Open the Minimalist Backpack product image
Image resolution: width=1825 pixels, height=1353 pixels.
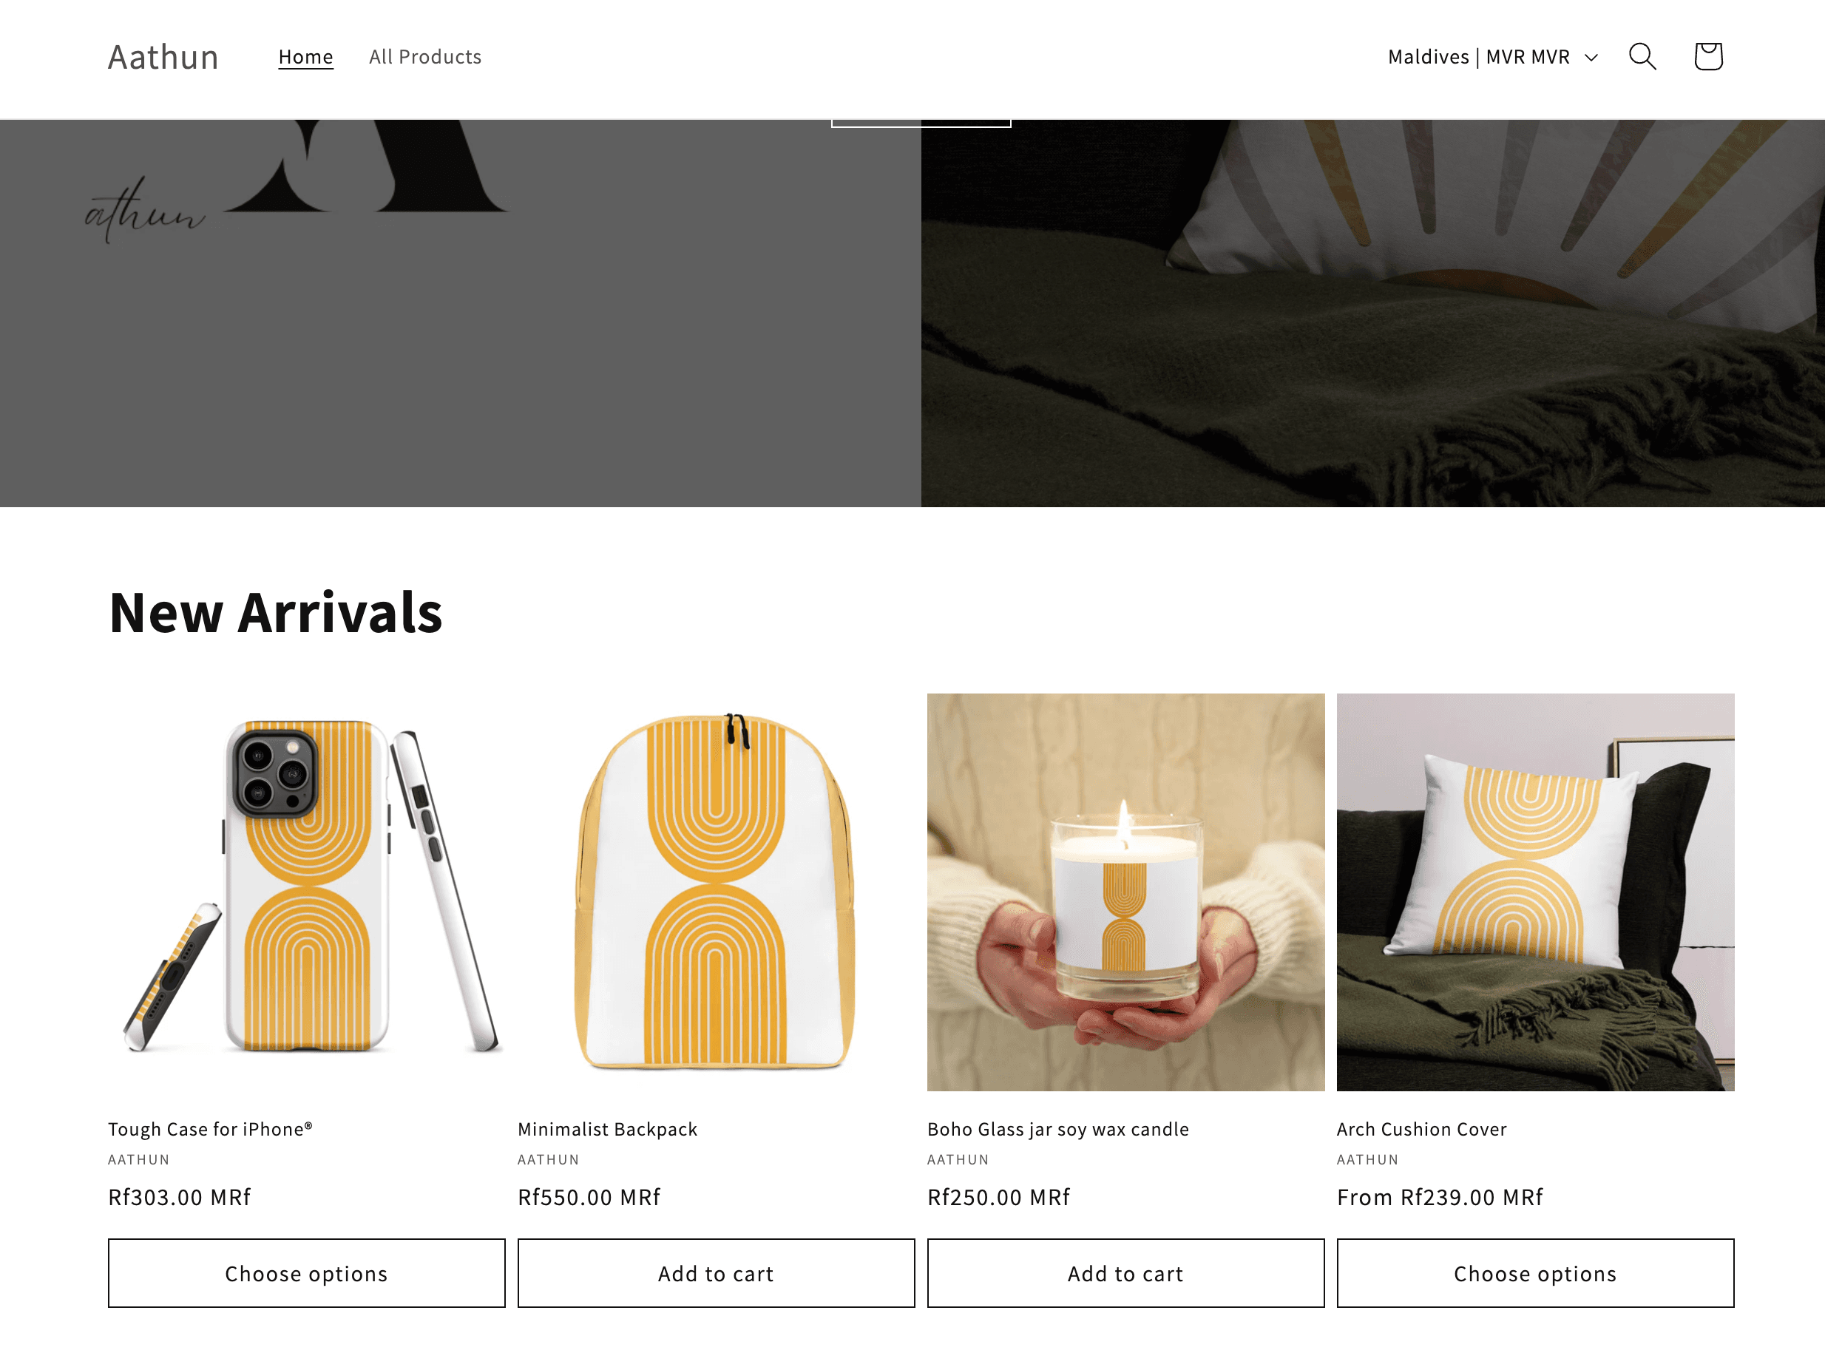tap(716, 892)
